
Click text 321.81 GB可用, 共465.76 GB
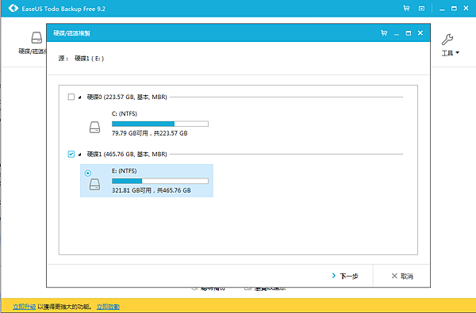[152, 190]
